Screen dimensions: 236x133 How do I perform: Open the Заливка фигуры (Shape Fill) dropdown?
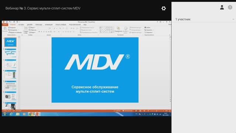point(135,28)
